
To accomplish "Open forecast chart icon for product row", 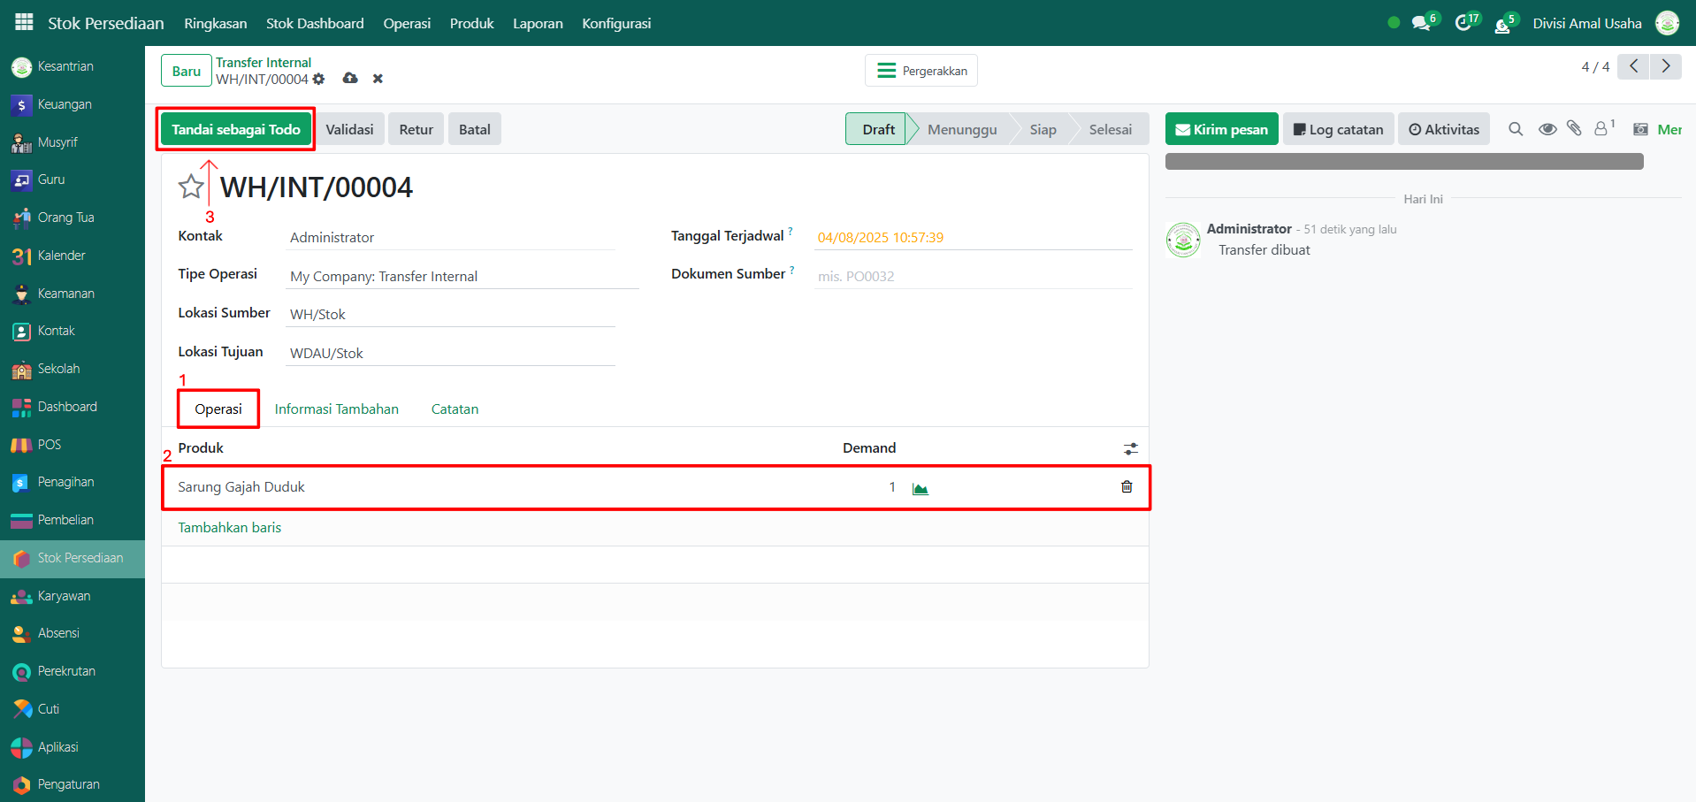I will point(921,489).
